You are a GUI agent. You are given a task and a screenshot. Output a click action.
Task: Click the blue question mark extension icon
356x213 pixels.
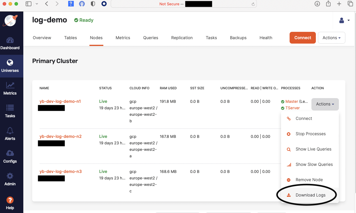pyautogui.click(x=71, y=4)
